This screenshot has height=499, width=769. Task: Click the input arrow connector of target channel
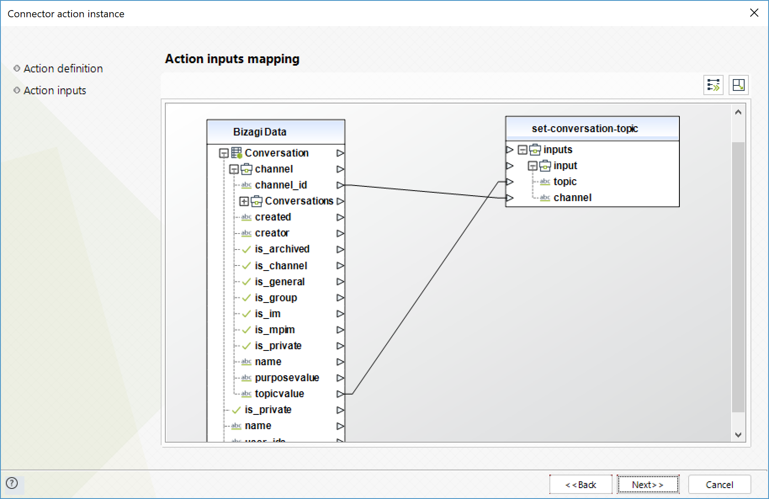coord(510,198)
